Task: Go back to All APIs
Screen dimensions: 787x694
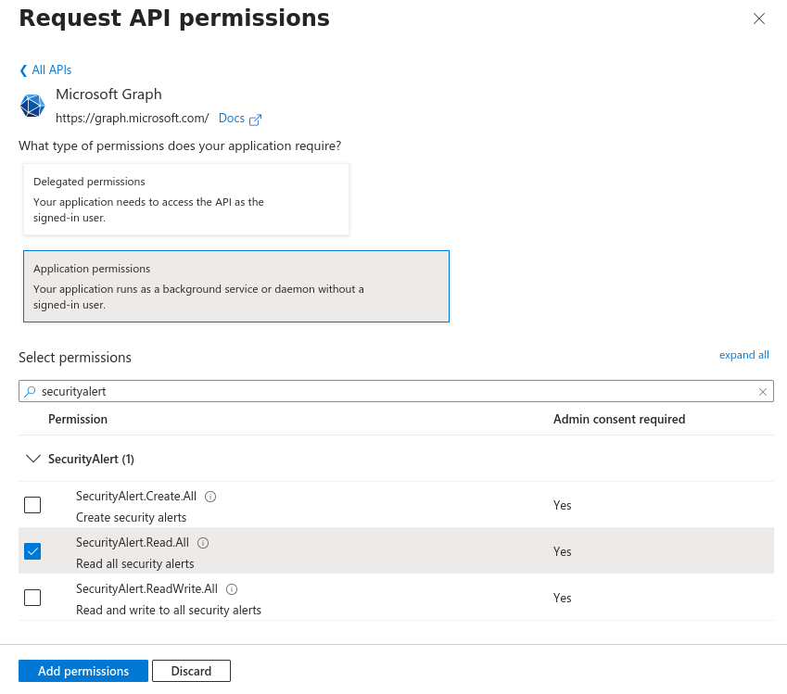Action: coord(45,69)
